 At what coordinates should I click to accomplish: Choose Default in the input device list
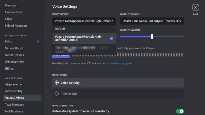tap(84, 29)
